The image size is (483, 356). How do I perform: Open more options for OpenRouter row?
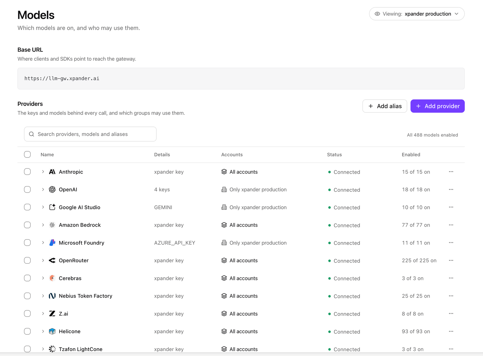tap(451, 260)
